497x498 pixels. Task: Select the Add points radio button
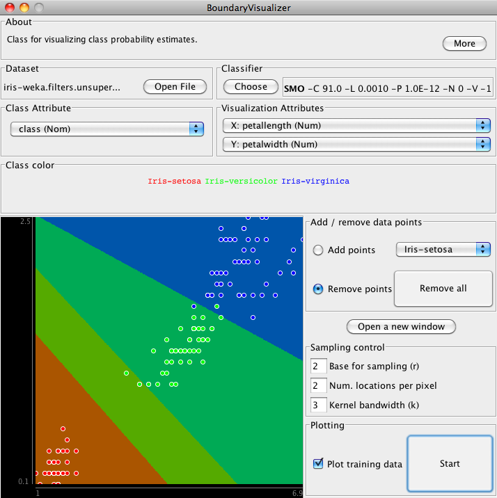(319, 250)
